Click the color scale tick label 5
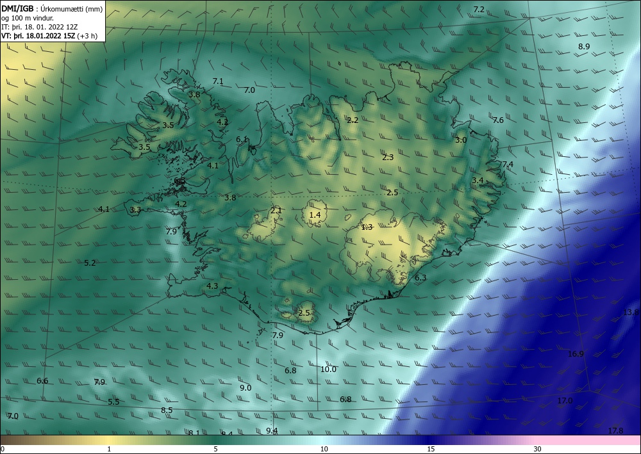Viewport: 641px width, 454px height. (x=215, y=450)
